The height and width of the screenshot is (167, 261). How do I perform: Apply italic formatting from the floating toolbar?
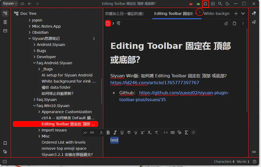tap(115, 132)
